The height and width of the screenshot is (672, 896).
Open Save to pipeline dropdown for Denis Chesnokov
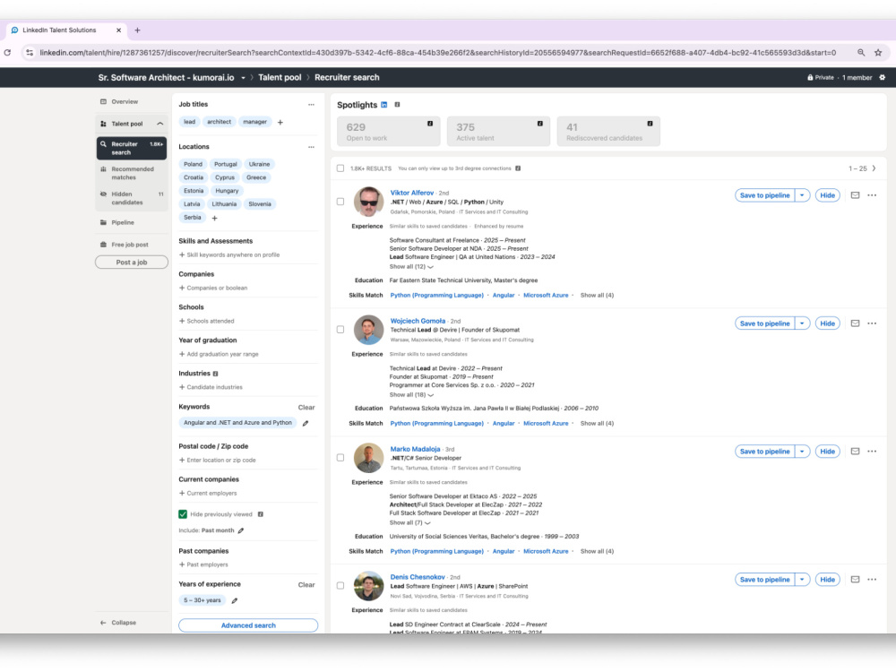click(802, 580)
